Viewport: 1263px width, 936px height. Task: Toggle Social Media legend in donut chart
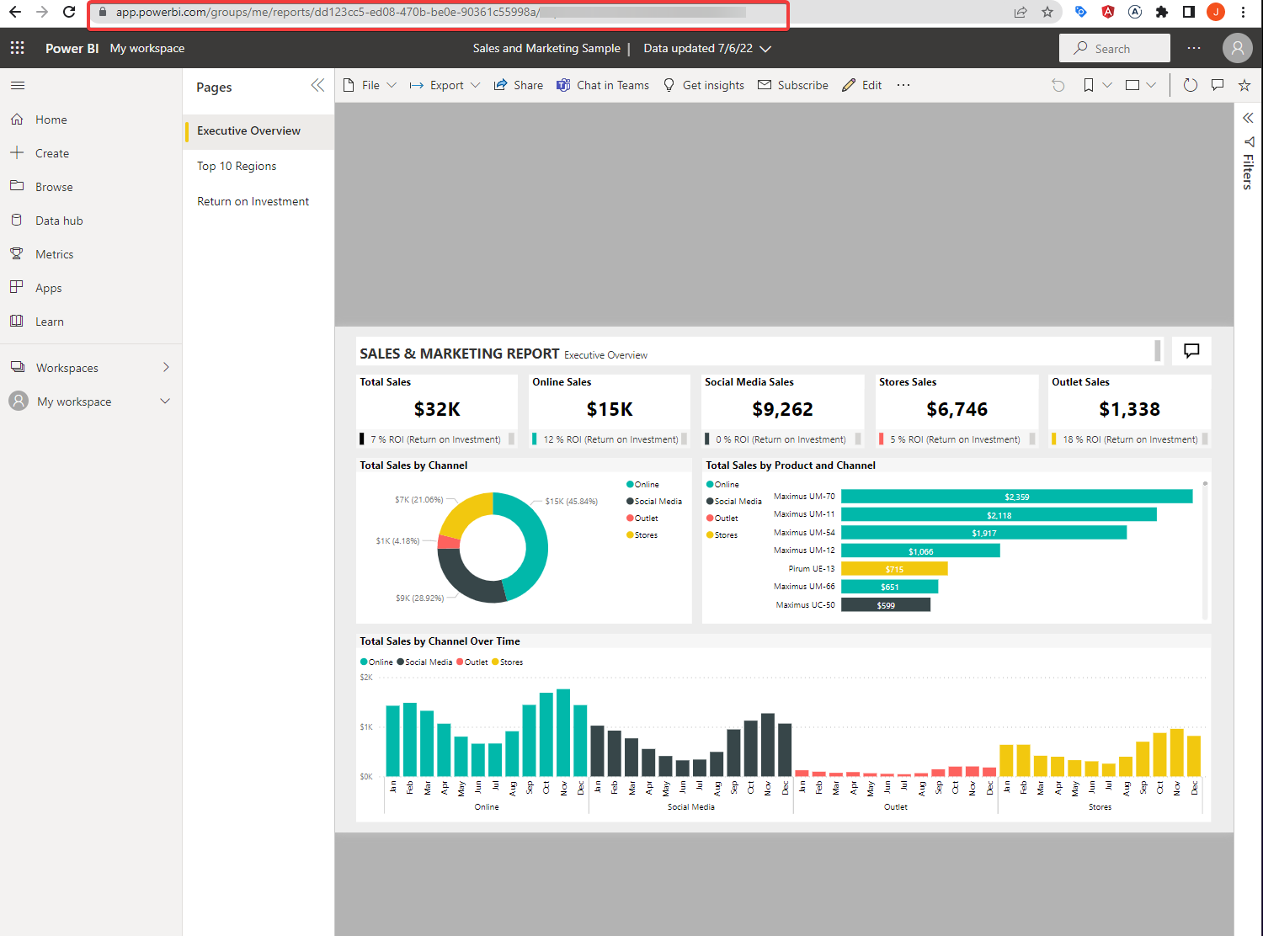pos(654,501)
